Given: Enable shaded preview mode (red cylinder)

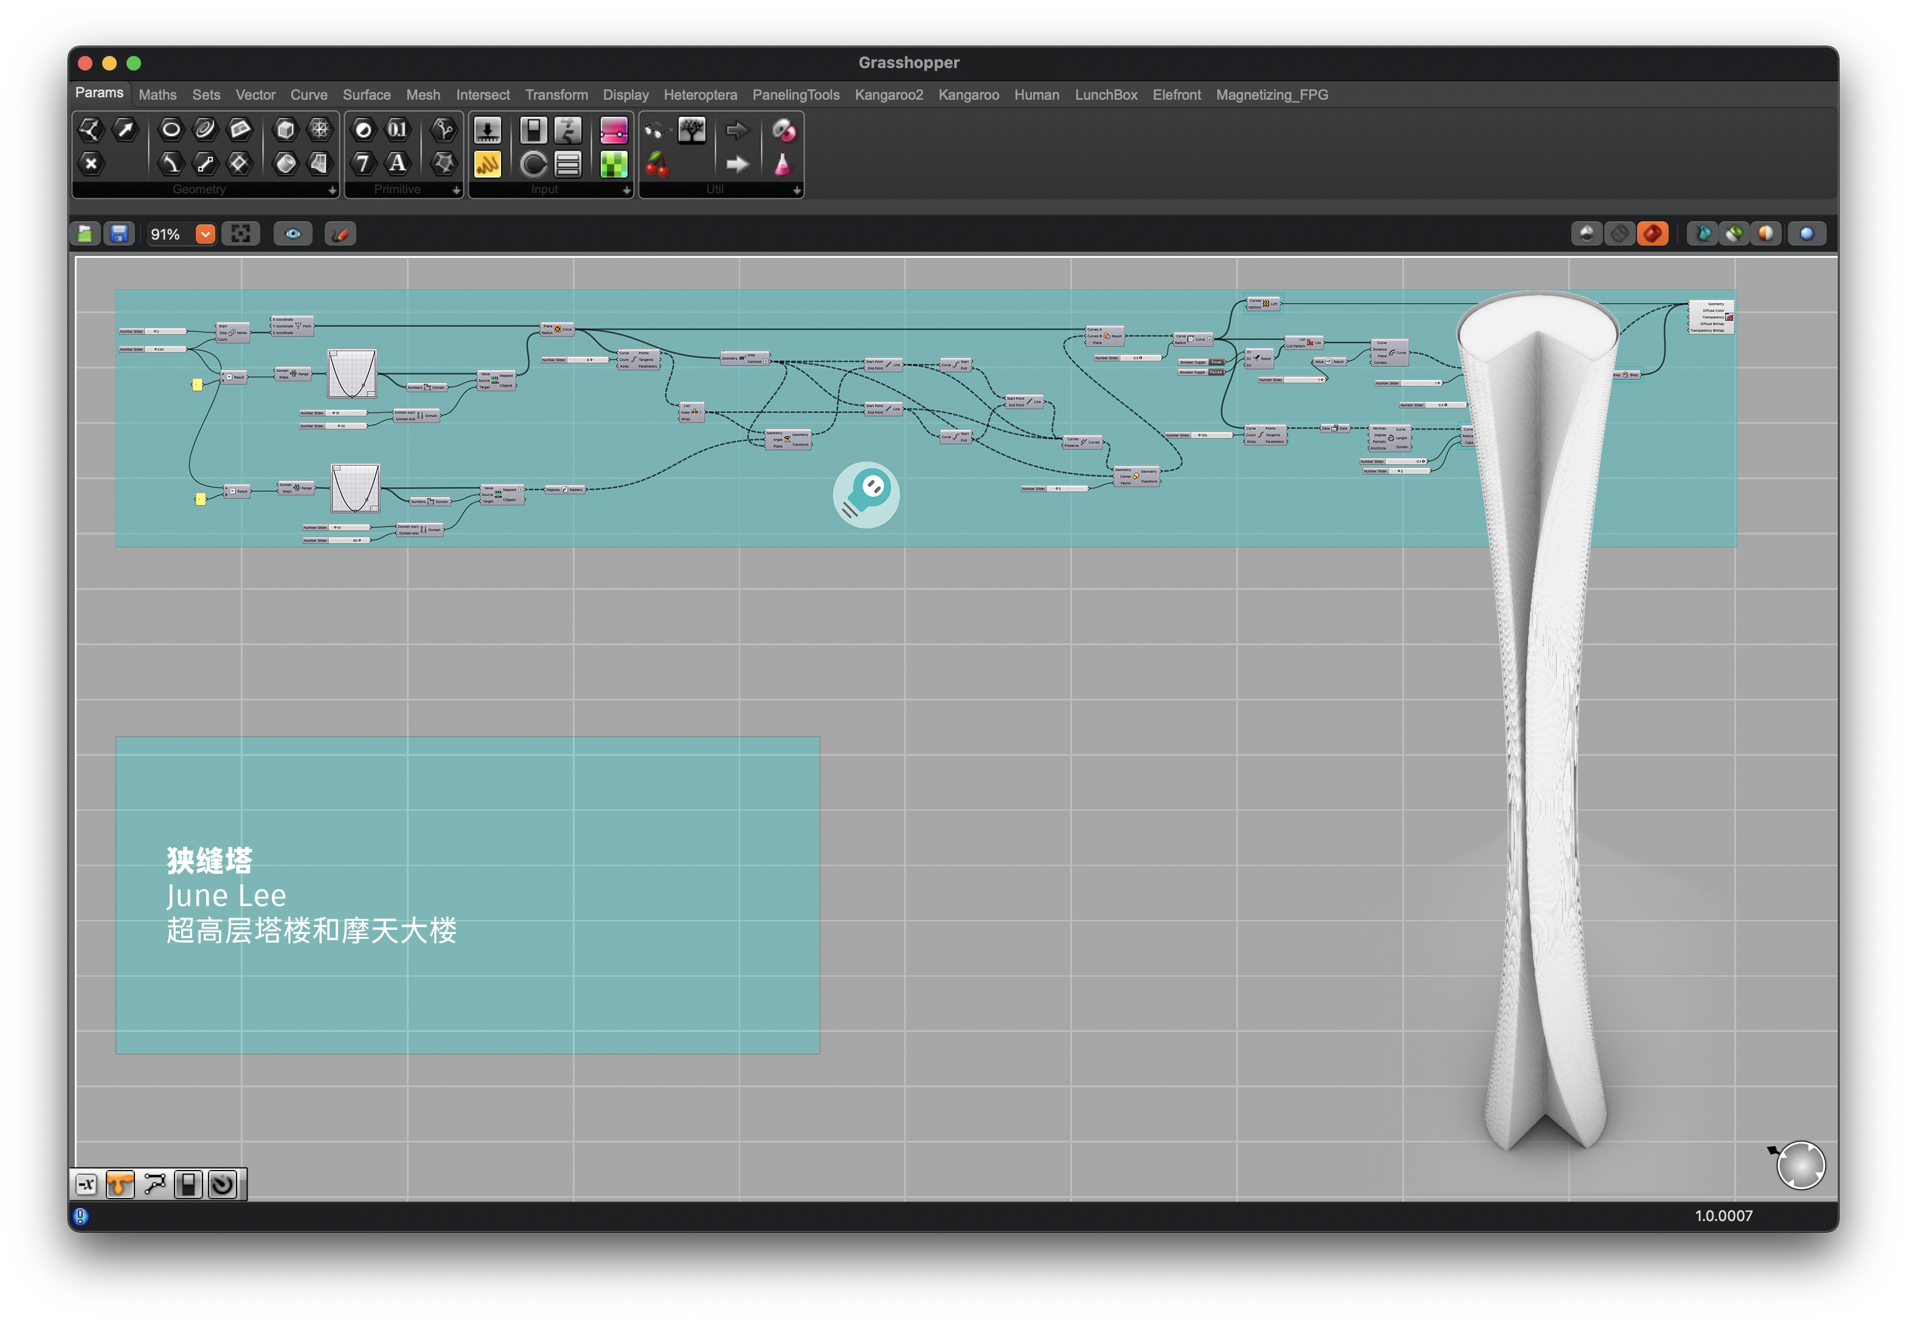Looking at the screenshot, I should pyautogui.click(x=1652, y=234).
